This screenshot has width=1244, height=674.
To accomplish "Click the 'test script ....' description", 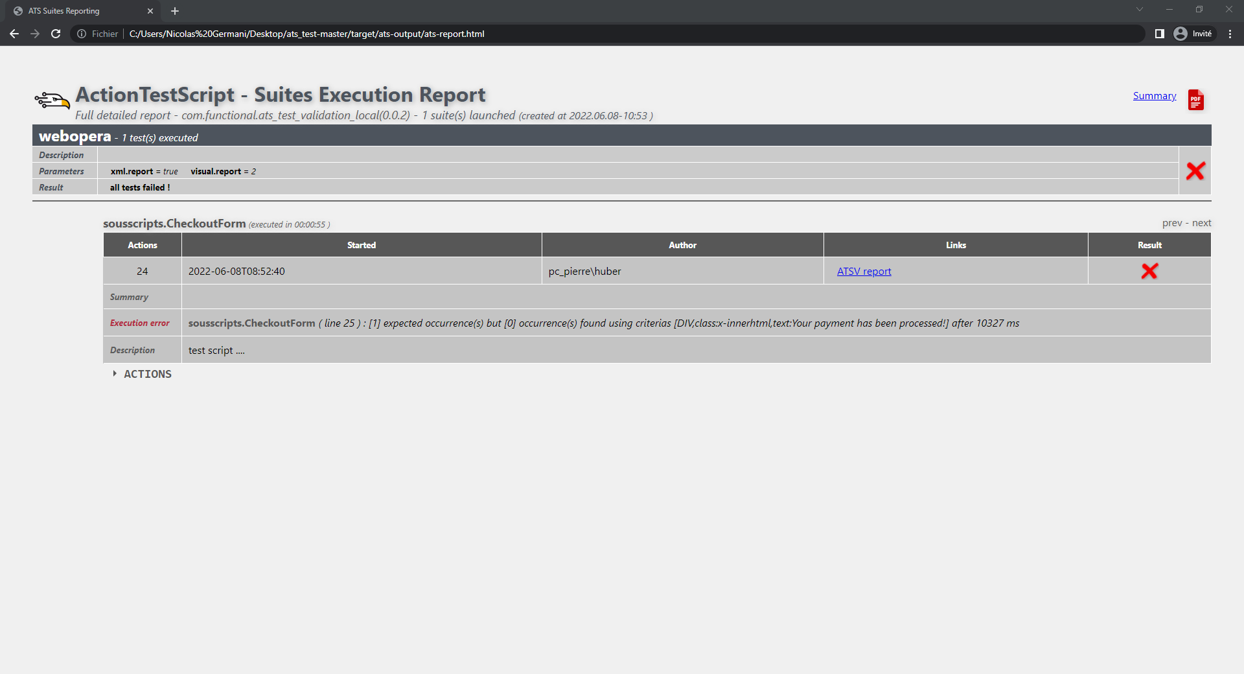I will click(x=216, y=350).
